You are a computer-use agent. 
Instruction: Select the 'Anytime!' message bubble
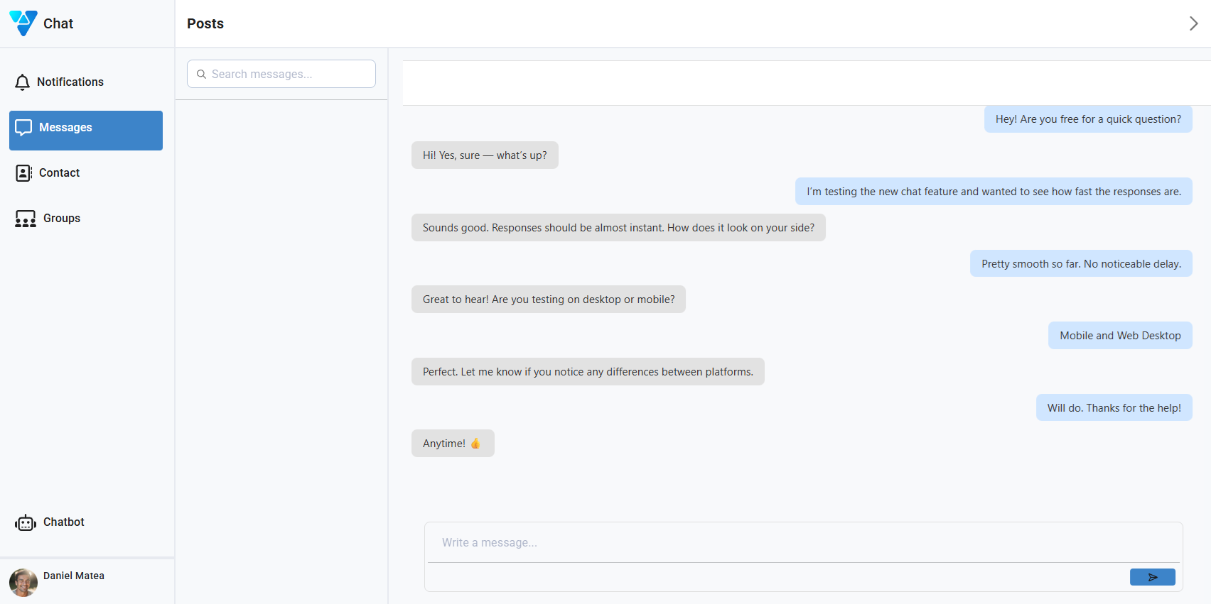(x=453, y=444)
